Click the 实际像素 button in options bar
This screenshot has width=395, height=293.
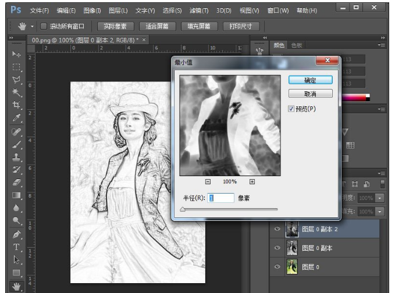click(x=115, y=26)
